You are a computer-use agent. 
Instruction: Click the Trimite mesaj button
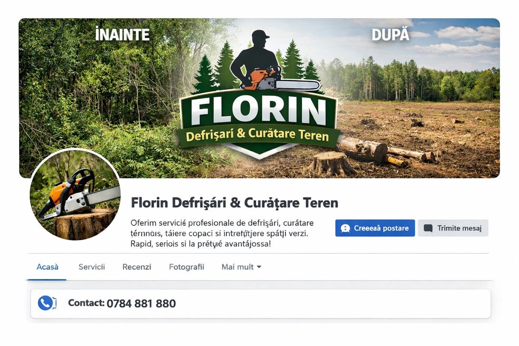[453, 228]
